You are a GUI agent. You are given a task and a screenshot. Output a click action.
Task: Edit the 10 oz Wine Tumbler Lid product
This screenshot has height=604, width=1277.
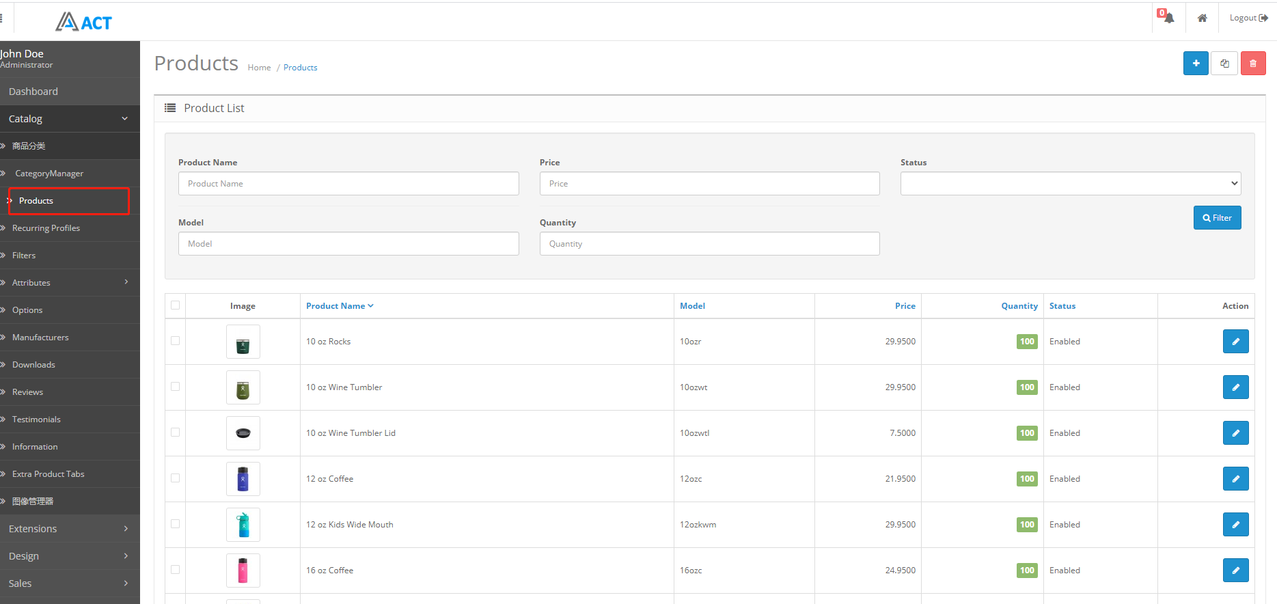coord(1235,433)
